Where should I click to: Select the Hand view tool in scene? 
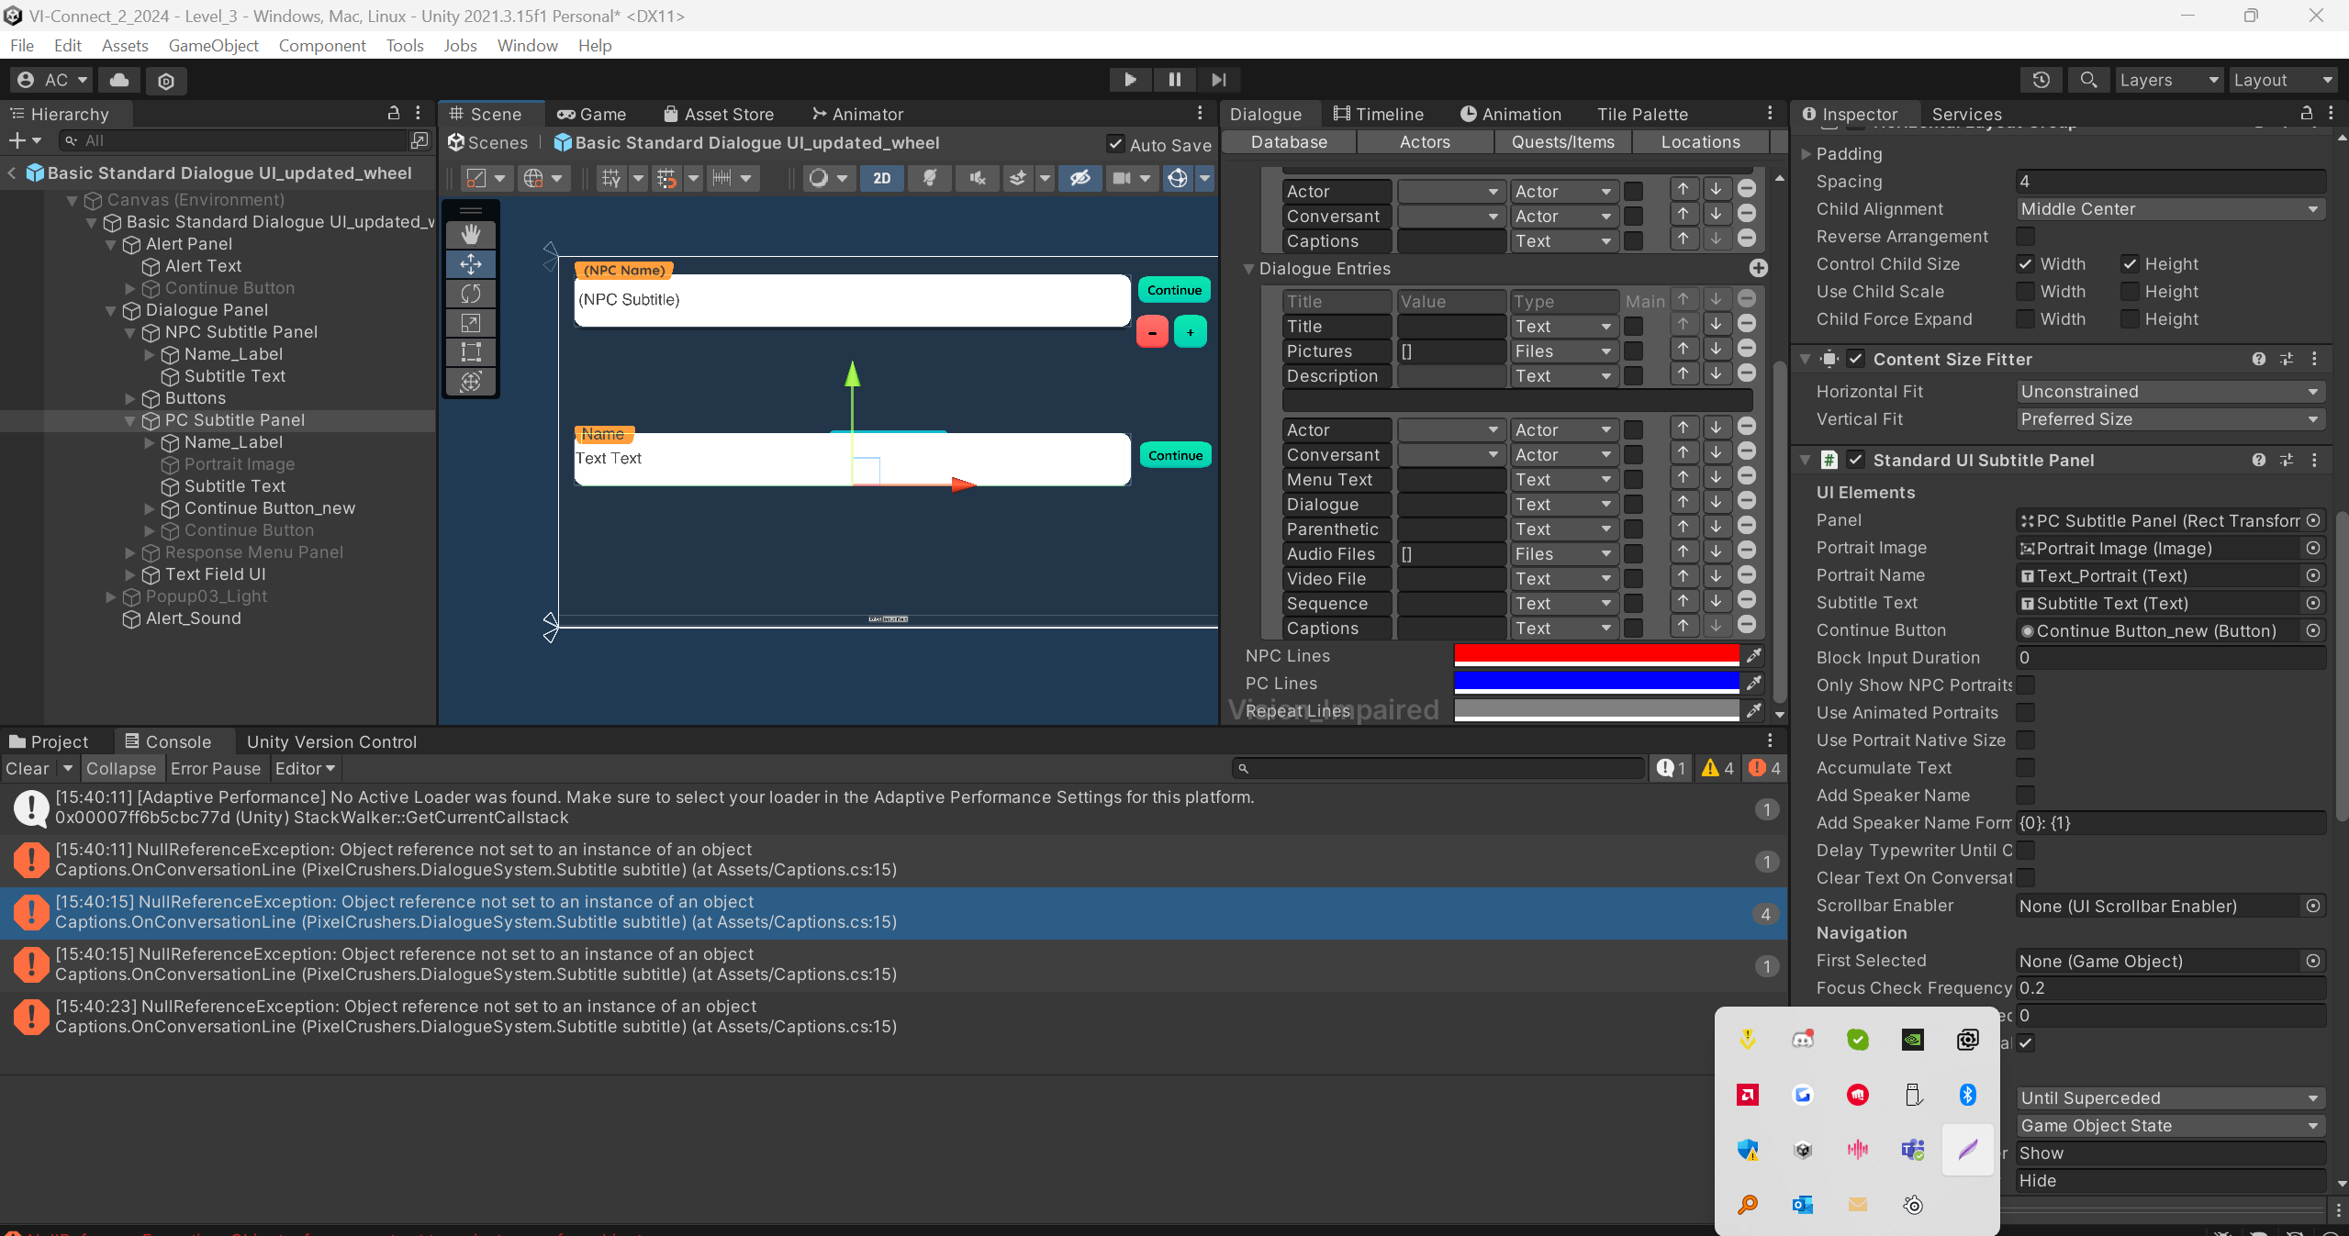(471, 234)
